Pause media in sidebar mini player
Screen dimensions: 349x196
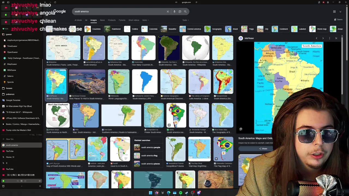(22, 181)
